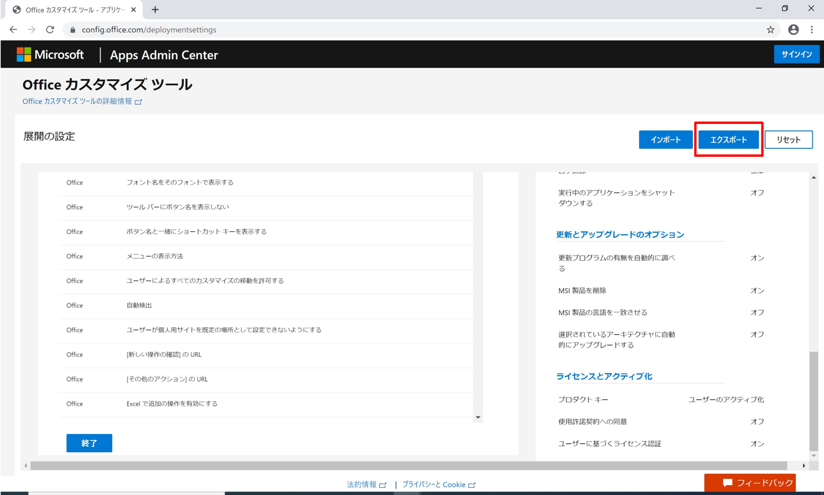Click the リセット button
824x495 pixels.
788,140
